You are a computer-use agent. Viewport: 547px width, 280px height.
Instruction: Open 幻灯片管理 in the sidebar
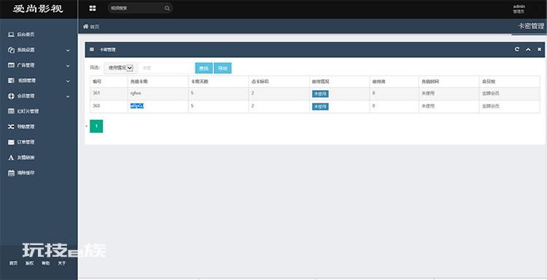[28, 111]
